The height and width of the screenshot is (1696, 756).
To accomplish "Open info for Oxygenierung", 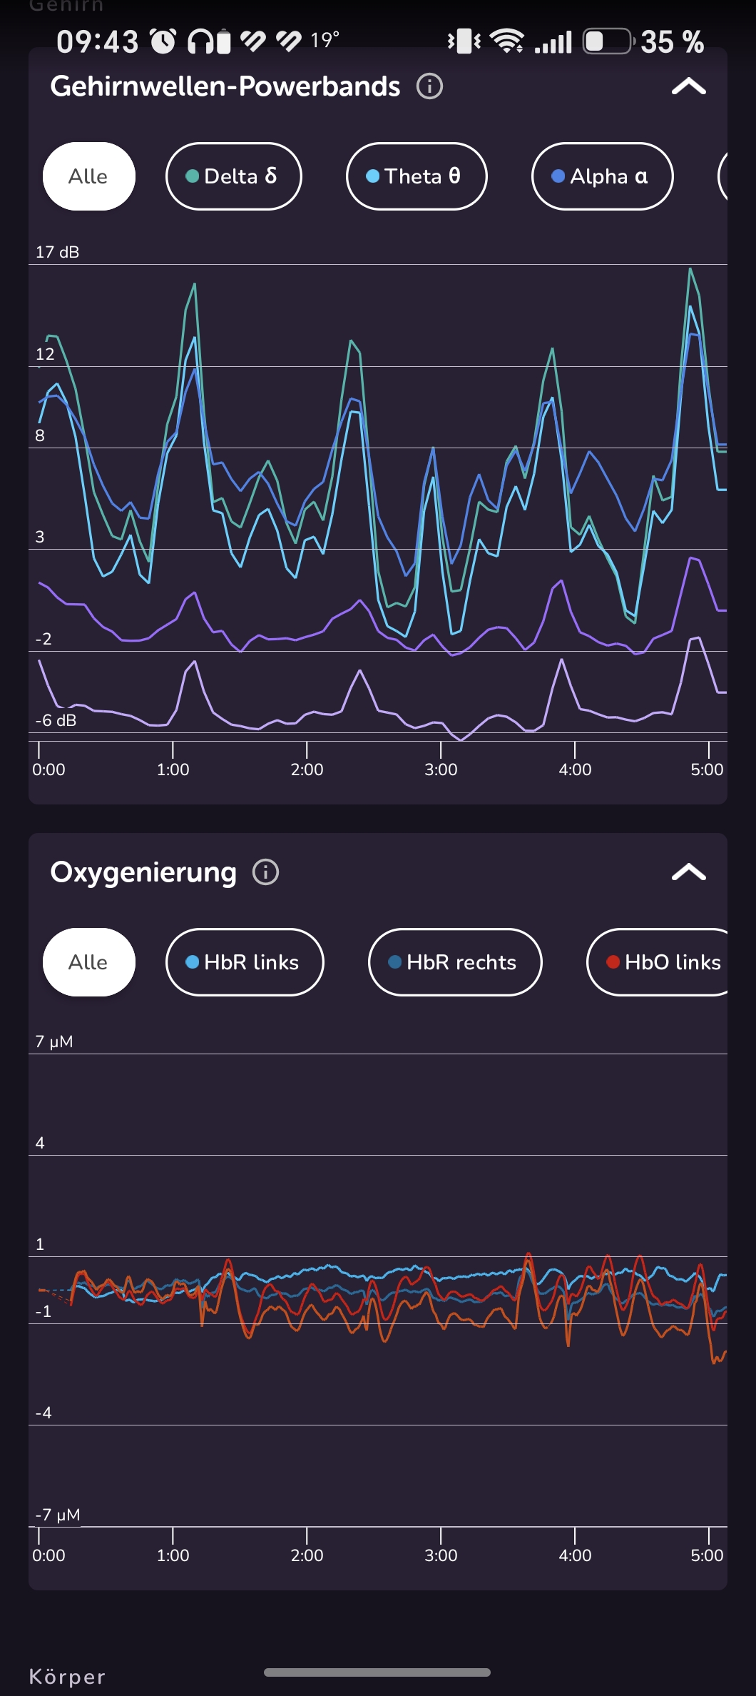I will pyautogui.click(x=266, y=872).
